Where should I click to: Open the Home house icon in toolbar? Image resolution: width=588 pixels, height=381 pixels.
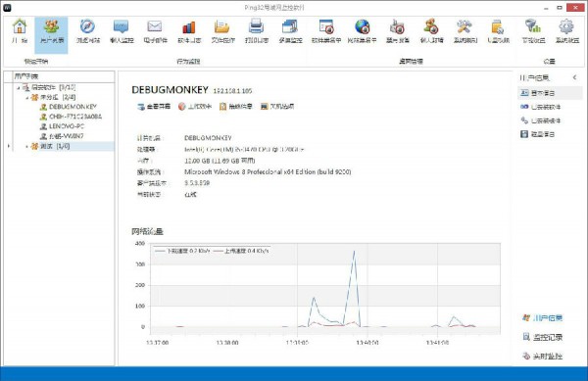pos(20,31)
